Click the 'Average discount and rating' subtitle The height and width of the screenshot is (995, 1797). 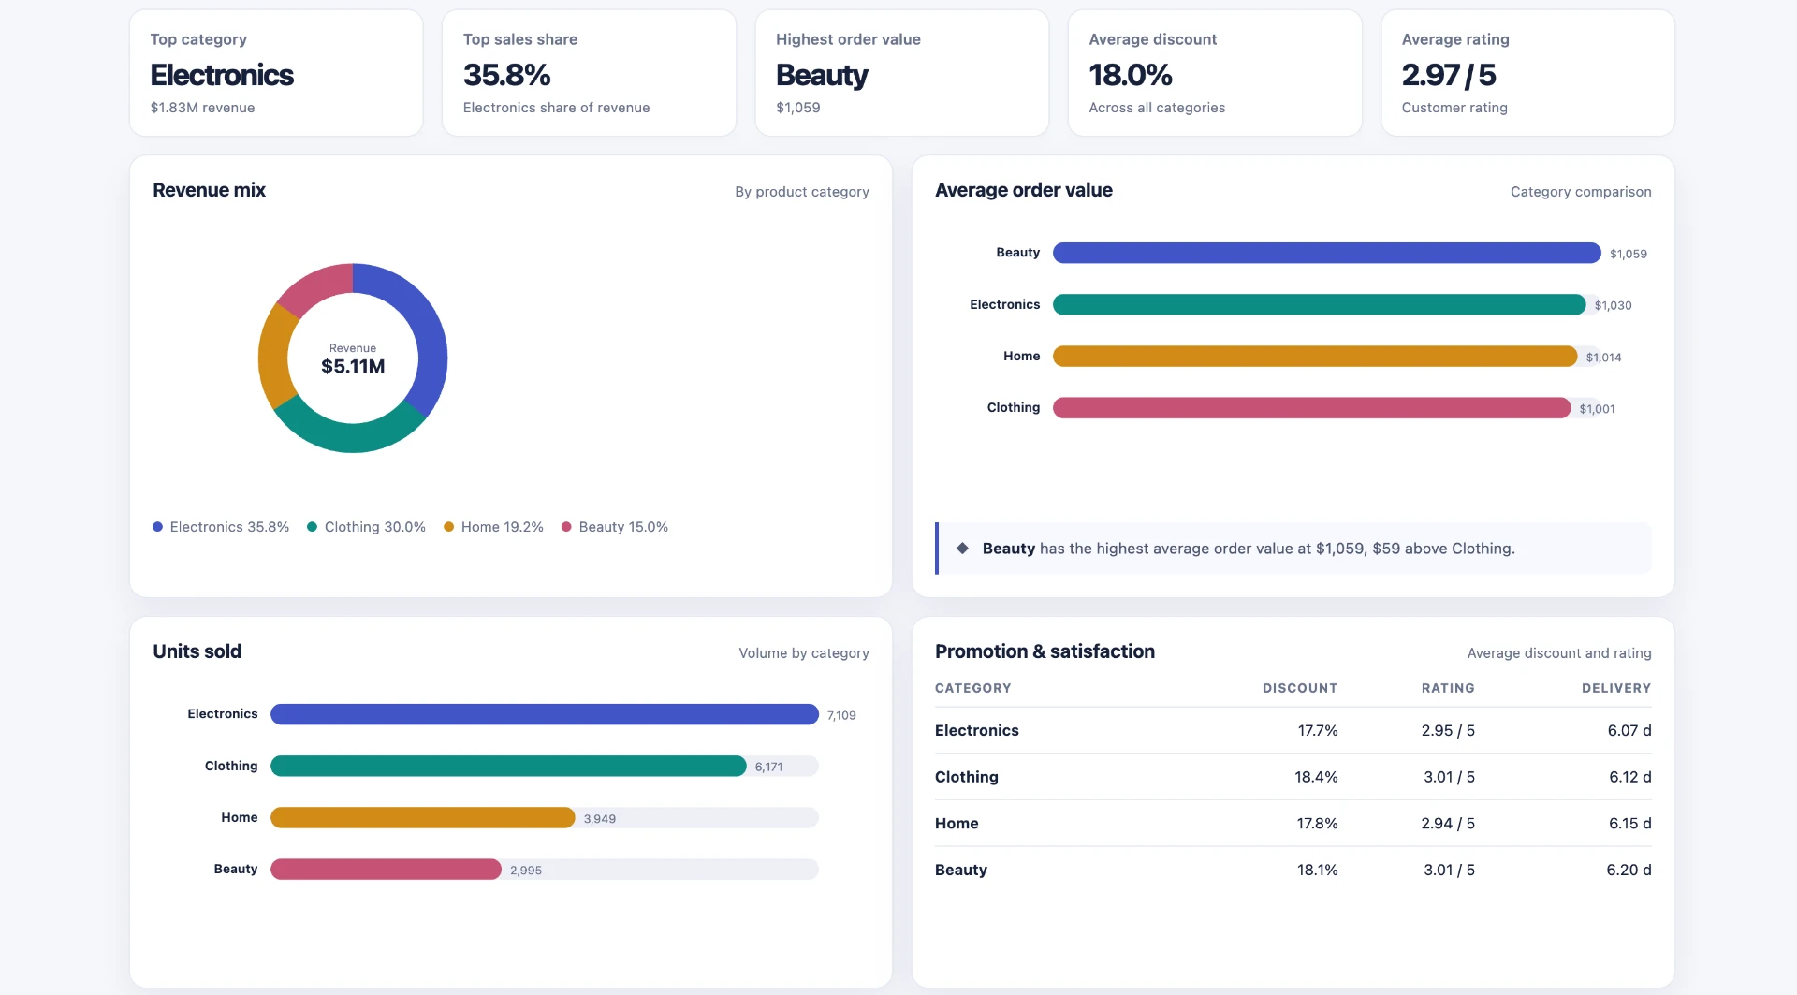coord(1559,653)
